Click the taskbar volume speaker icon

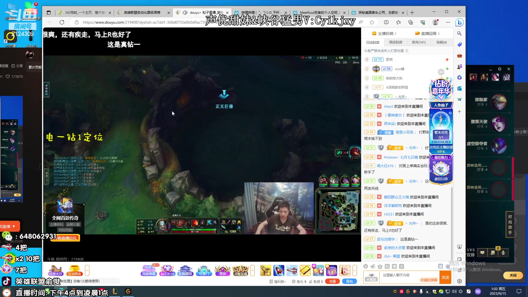pyautogui.click(x=454, y=291)
